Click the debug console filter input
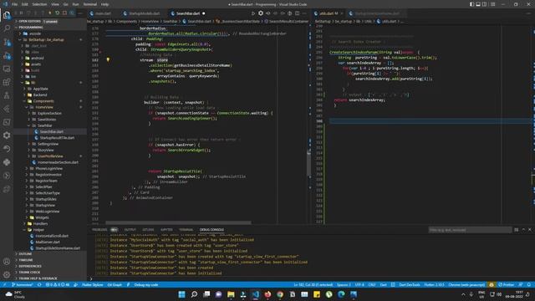Image resolution: width=535 pixels, height=301 pixels. click(470, 230)
